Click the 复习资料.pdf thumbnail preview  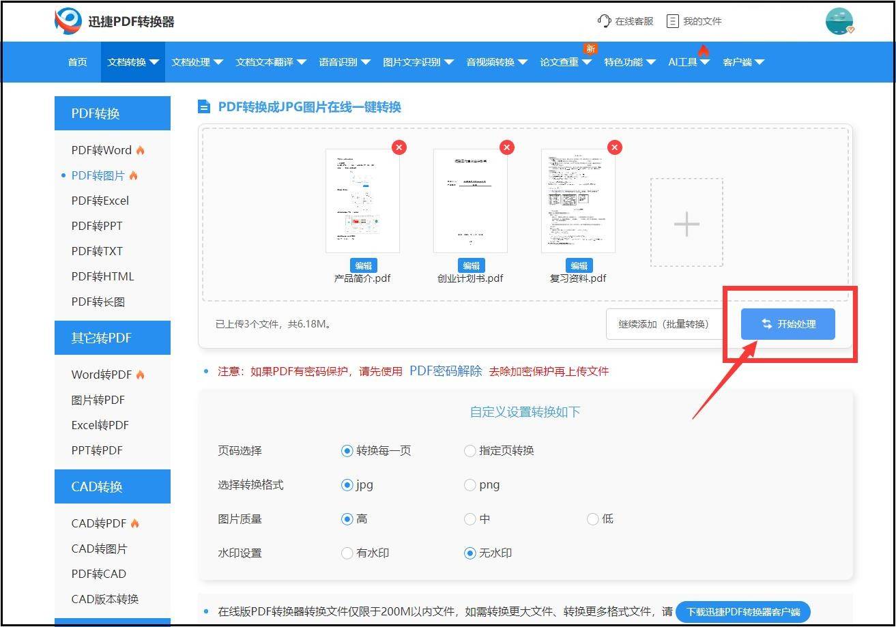(579, 199)
